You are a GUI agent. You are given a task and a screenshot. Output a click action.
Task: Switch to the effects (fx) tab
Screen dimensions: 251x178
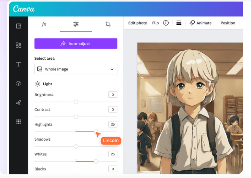[44, 24]
